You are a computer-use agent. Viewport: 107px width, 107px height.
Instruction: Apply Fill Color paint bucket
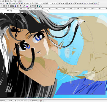coord(21,6)
